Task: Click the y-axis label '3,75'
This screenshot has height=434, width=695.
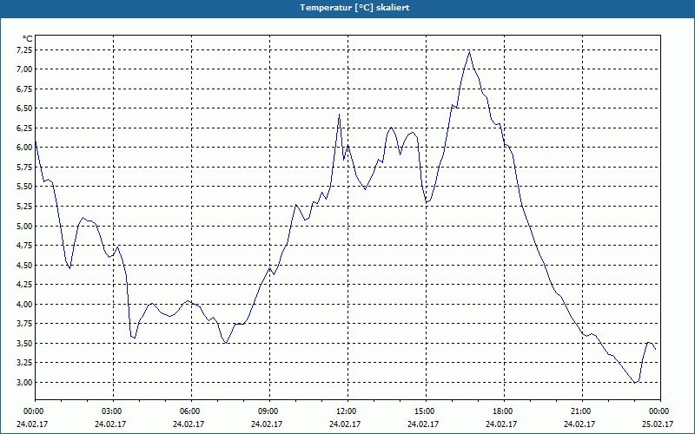Action: 24,324
